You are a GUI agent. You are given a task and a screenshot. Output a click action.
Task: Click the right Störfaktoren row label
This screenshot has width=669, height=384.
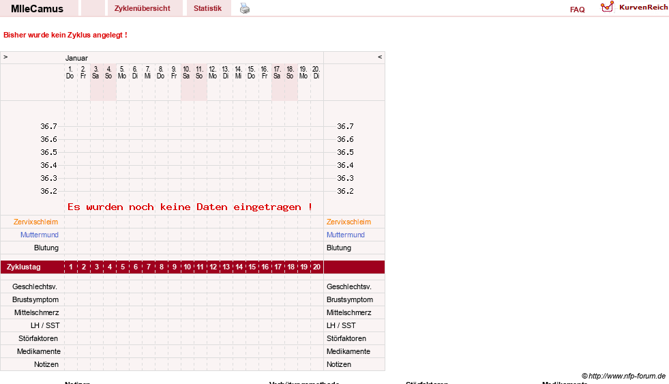pos(346,338)
